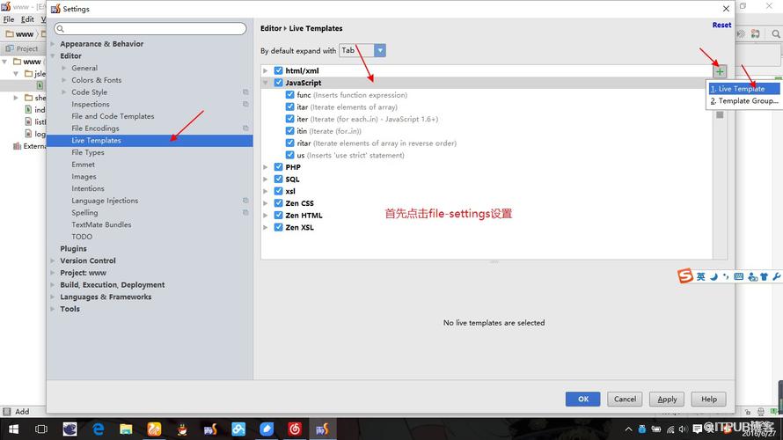This screenshot has width=783, height=440.
Task: Click the Reset link
Action: pyautogui.click(x=721, y=25)
